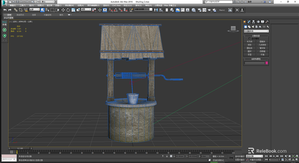The height and width of the screenshot is (163, 299).
Task: Switch to the 自由形式 ribbon tab
Action: tap(20, 15)
